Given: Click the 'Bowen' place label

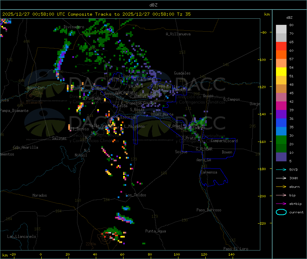Looking at the screenshot, I should coord(227,152).
